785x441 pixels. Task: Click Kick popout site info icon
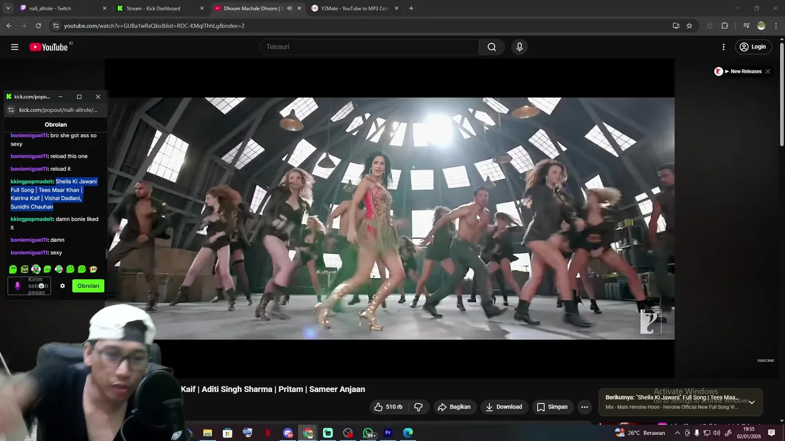pyautogui.click(x=11, y=110)
